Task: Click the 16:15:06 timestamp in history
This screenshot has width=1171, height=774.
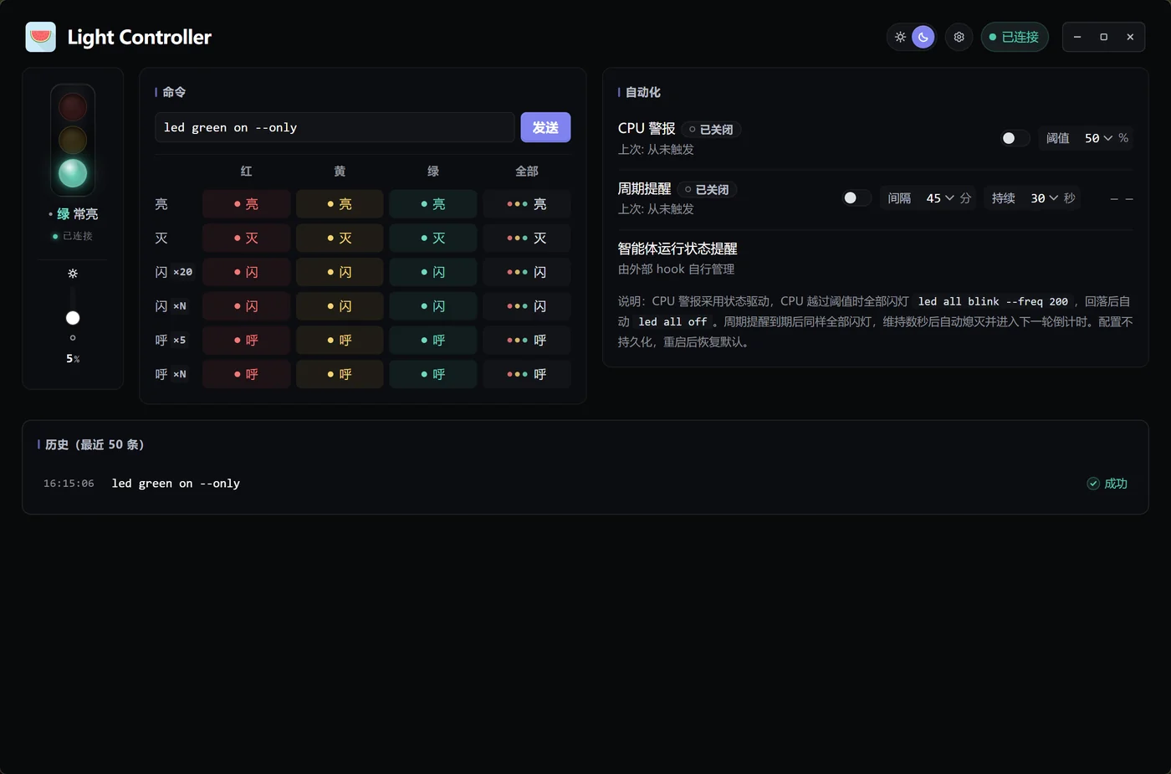Action: 69,484
